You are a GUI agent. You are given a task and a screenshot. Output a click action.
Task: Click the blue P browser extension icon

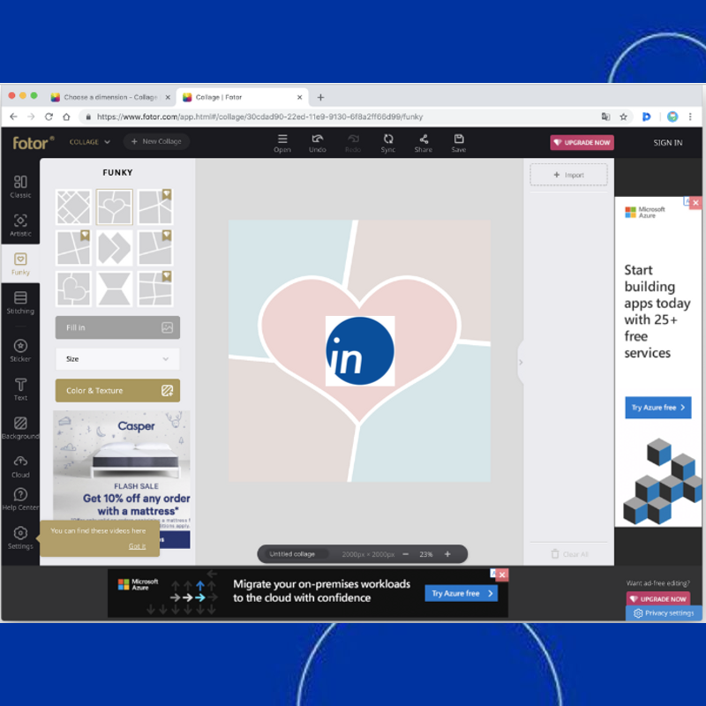647,116
